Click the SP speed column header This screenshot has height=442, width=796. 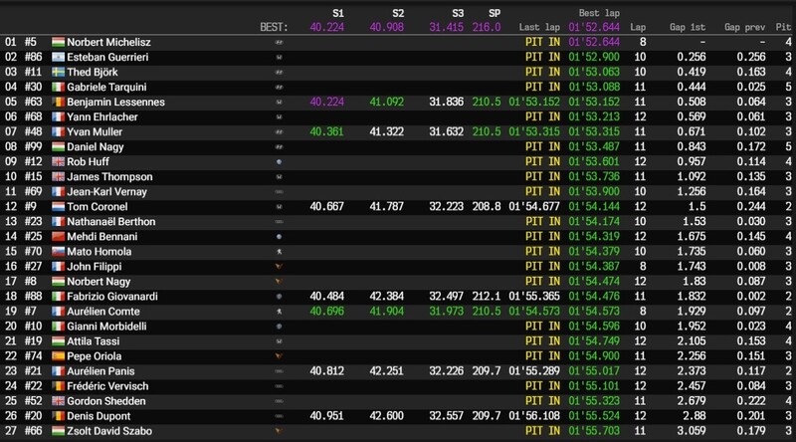click(494, 12)
